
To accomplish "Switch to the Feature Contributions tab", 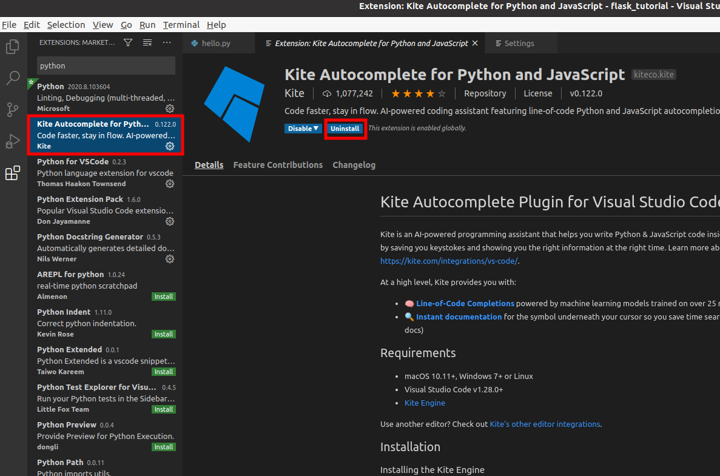I will (x=278, y=165).
